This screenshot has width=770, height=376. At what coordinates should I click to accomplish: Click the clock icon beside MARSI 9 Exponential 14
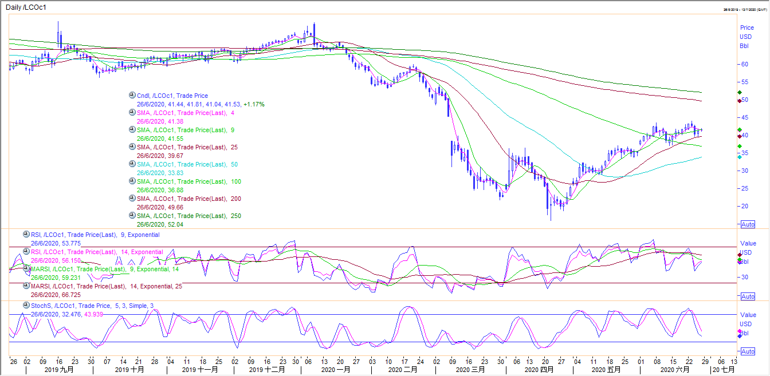26,268
